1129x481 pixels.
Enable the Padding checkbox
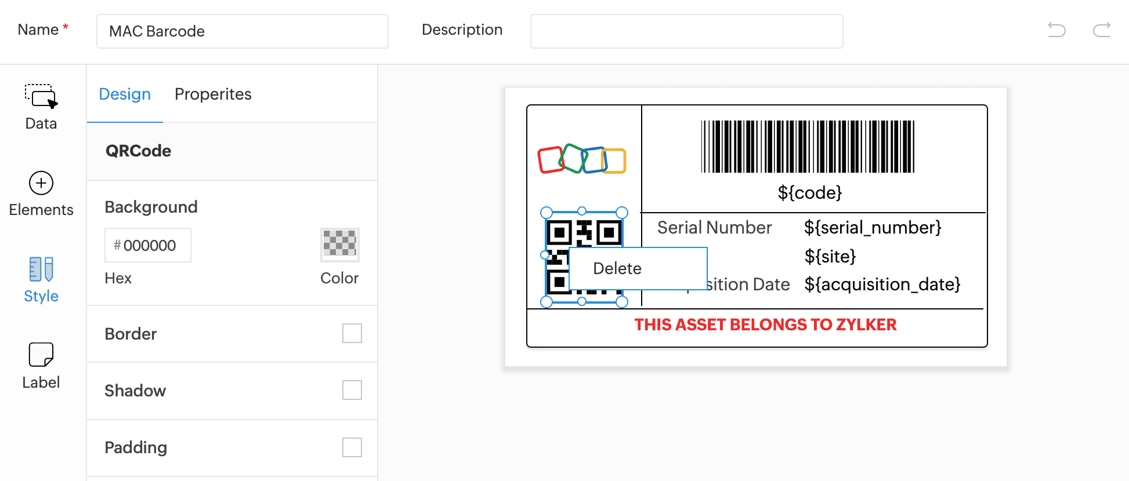click(x=352, y=447)
